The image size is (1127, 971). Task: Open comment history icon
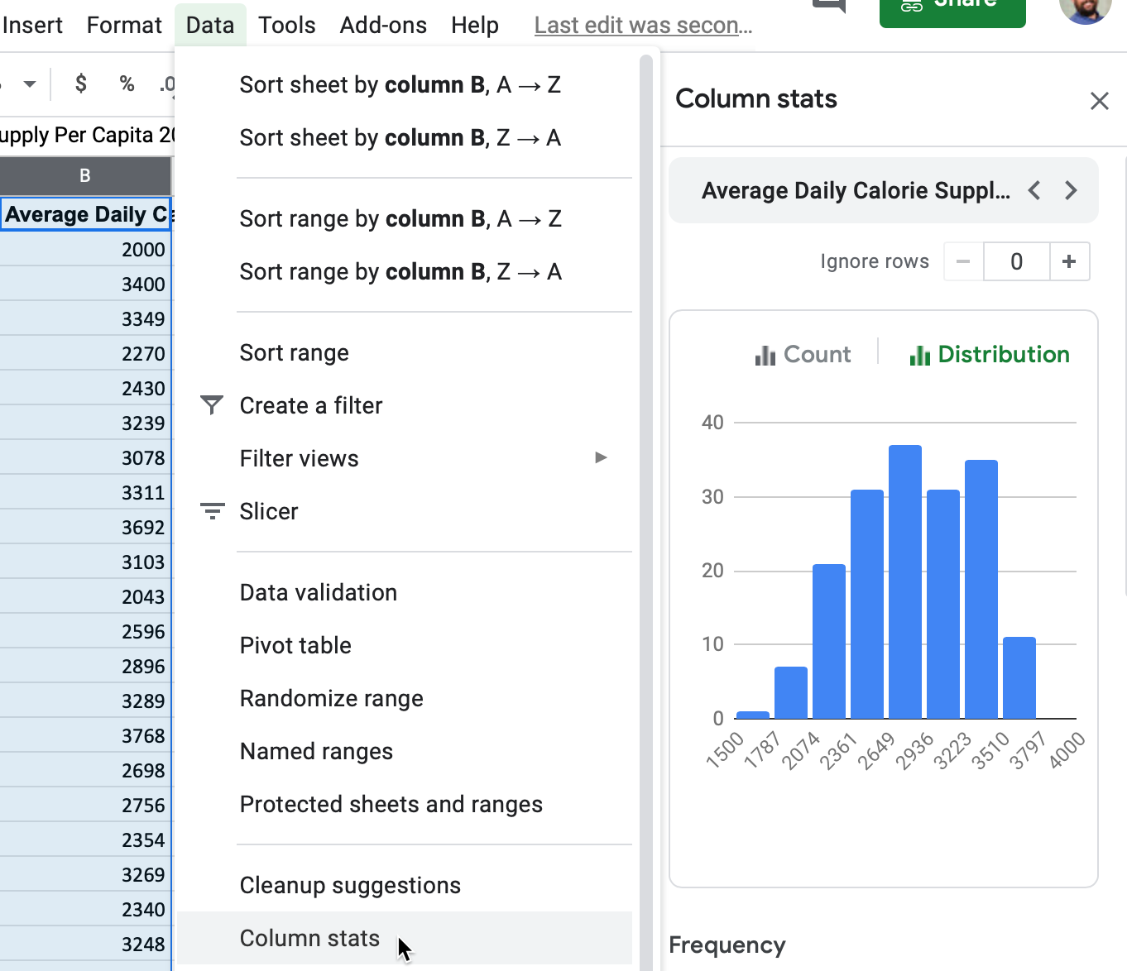(x=829, y=7)
